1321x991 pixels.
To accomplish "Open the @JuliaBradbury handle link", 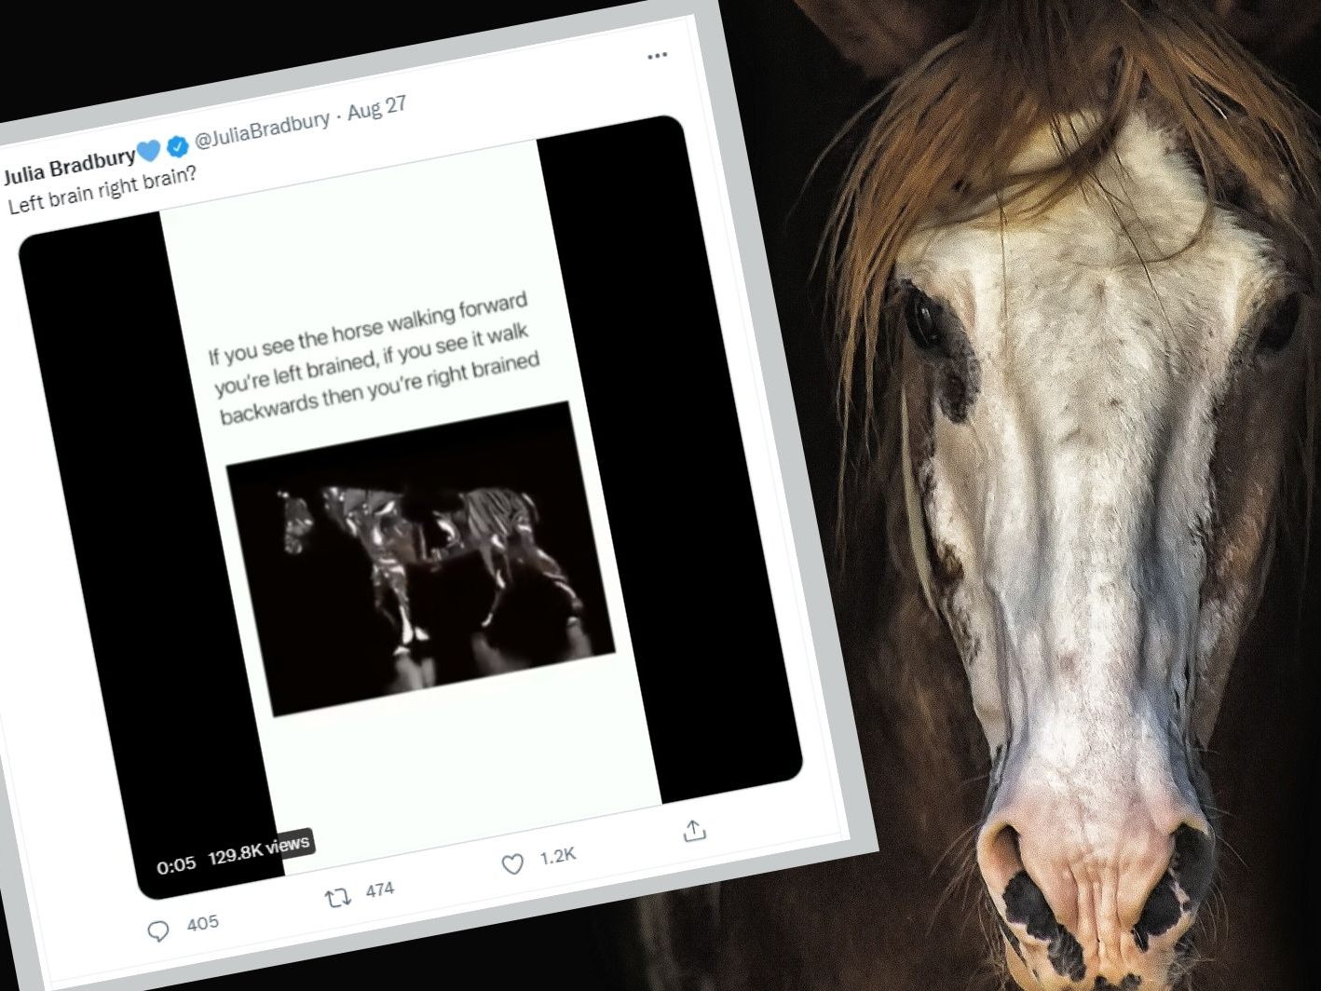I will pyautogui.click(x=261, y=130).
